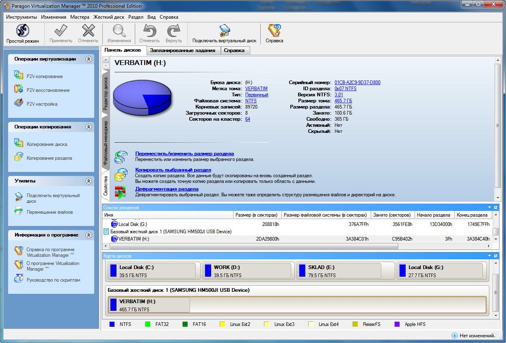Sort by Размер (в секторах) column header
Image resolution: width=506 pixels, height=343 pixels.
(257, 215)
